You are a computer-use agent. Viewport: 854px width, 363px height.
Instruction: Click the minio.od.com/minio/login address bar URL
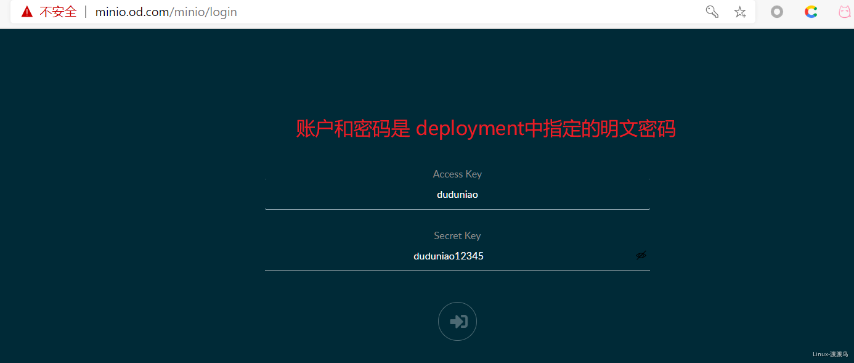(x=166, y=12)
